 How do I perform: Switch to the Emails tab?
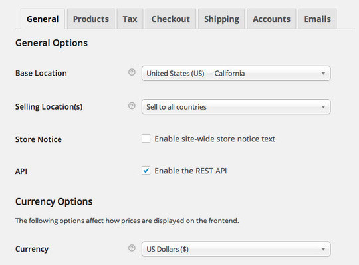317,19
